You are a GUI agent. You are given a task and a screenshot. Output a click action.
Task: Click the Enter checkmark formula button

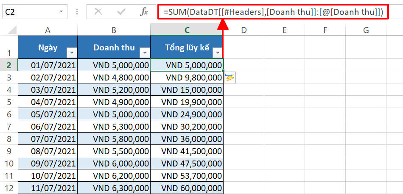(121, 11)
